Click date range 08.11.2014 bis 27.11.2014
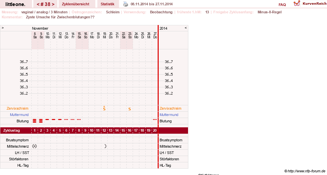The image size is (327, 175). click(x=152, y=4)
